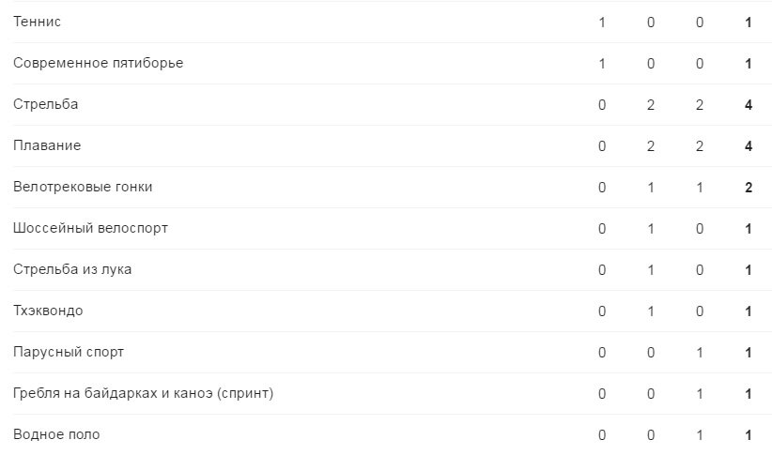Select Велотрековые гонки in the table
This screenshot has width=772, height=455.
[83, 187]
